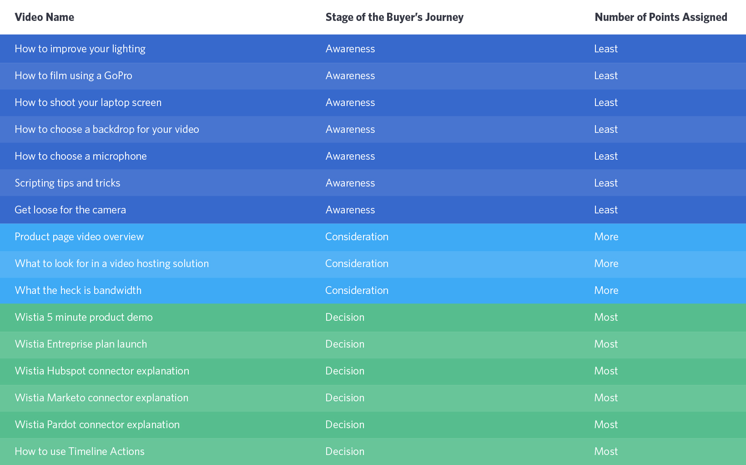The width and height of the screenshot is (746, 465).
Task: Click How to use Timeline Actions
Action: [x=80, y=451]
